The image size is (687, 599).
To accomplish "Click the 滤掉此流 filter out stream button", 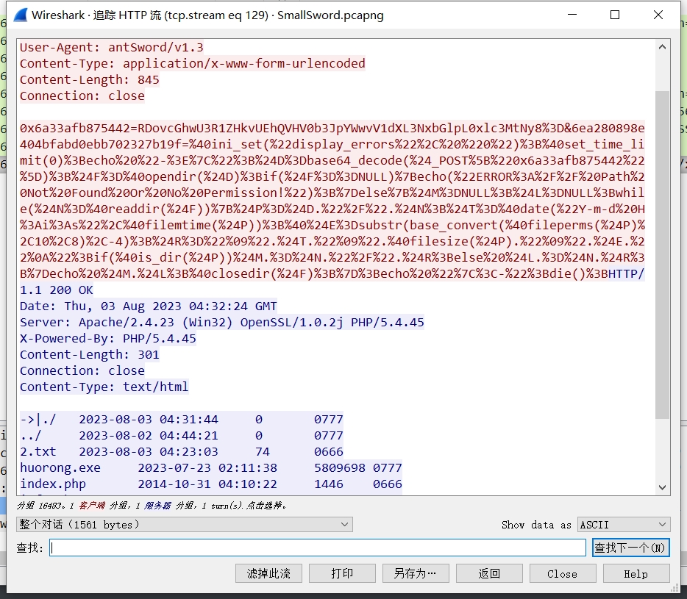I will point(268,573).
